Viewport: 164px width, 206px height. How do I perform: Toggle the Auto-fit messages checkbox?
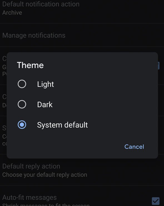pos(156,201)
